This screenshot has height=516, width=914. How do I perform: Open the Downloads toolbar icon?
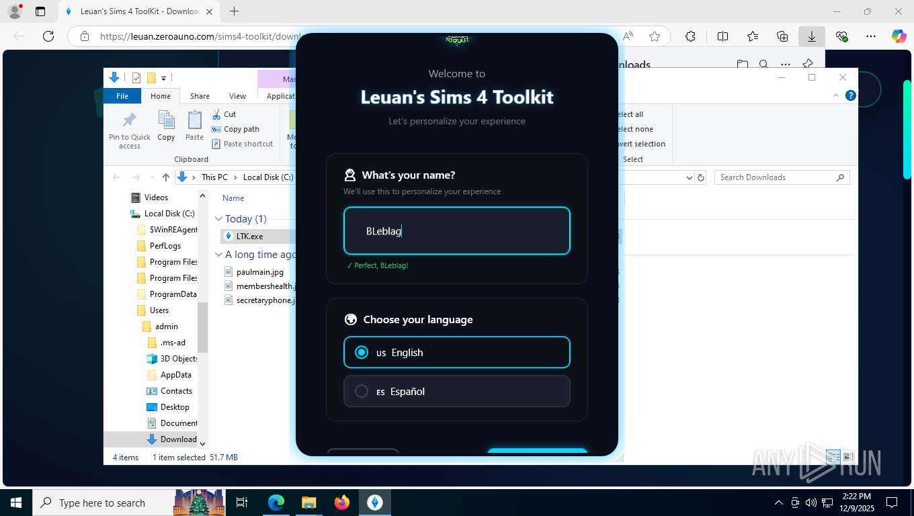point(811,36)
